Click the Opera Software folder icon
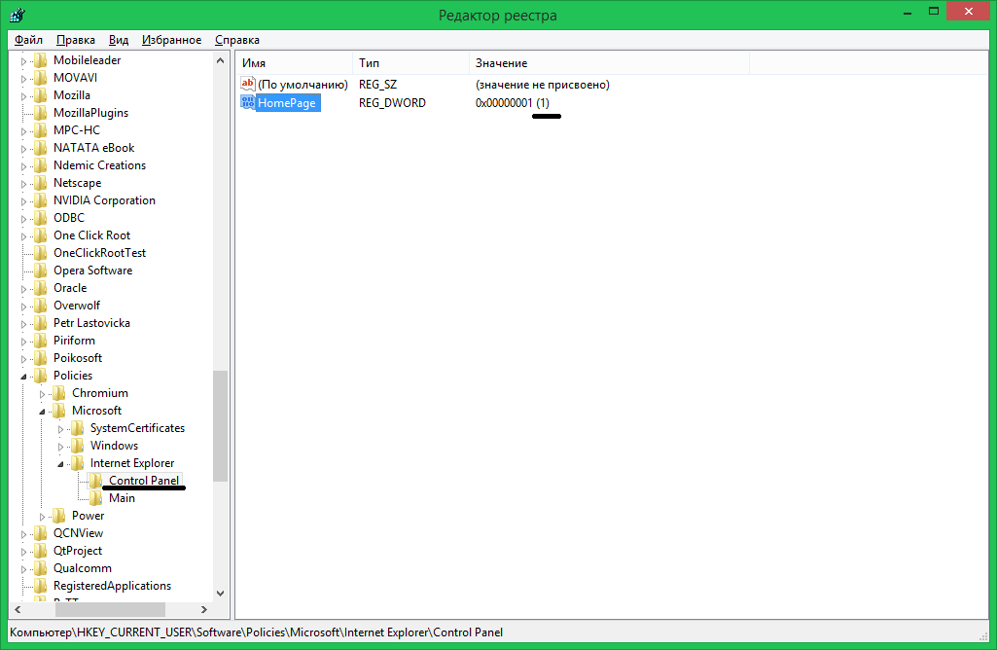 [x=40, y=271]
